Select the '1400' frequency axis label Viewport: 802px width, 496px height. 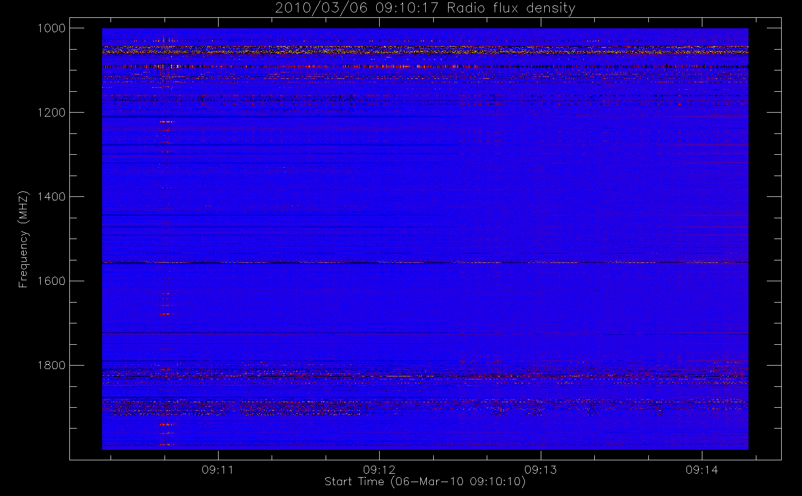tap(52, 197)
